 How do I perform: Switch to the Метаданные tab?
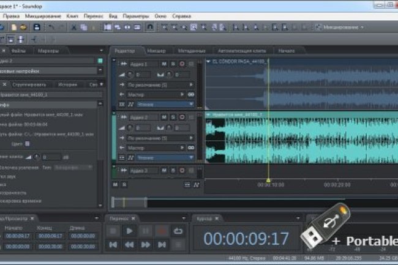(192, 51)
